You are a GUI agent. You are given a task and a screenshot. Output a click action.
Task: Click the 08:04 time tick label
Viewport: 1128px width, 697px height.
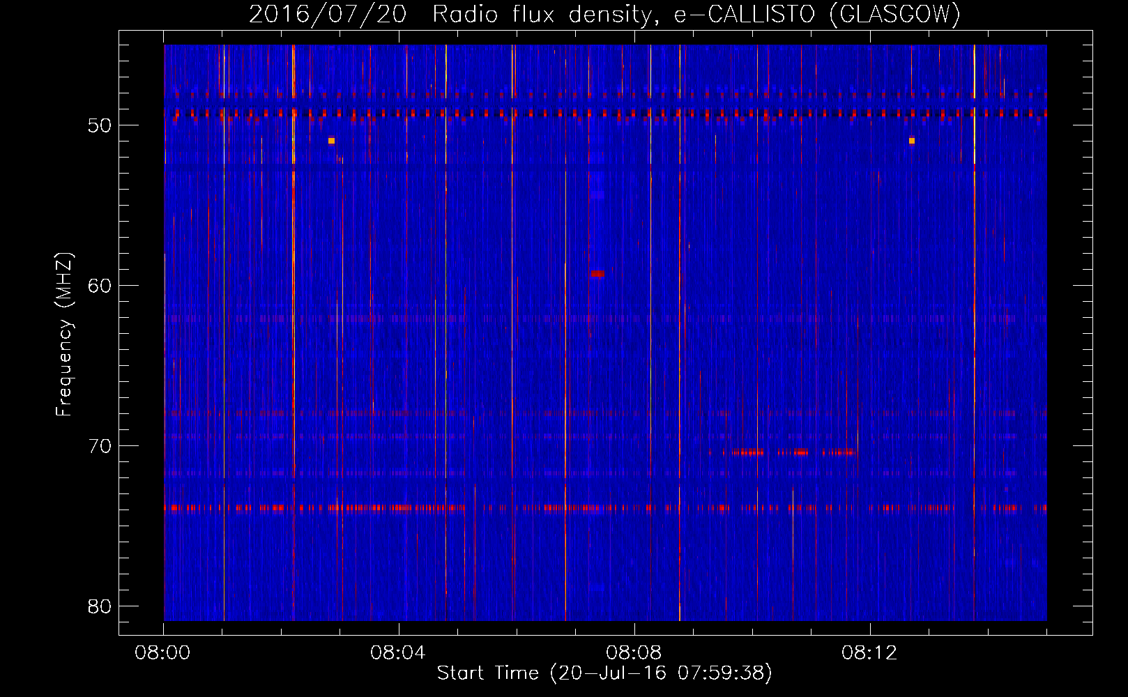pyautogui.click(x=398, y=653)
